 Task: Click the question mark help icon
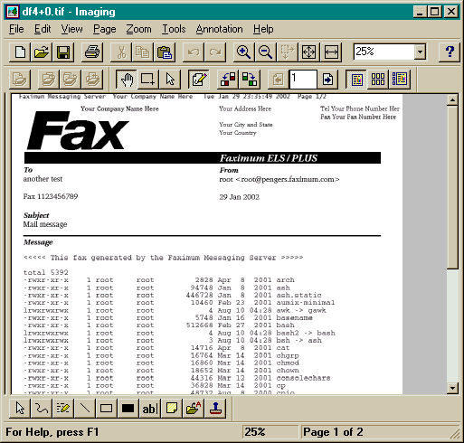click(x=450, y=52)
